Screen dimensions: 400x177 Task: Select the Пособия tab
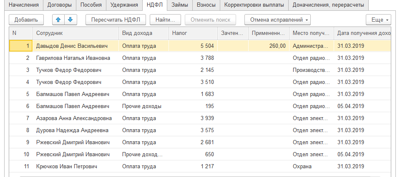coord(91,5)
